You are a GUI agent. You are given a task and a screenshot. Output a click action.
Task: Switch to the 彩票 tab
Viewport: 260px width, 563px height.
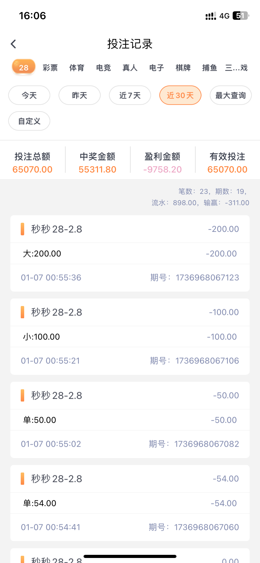point(50,68)
